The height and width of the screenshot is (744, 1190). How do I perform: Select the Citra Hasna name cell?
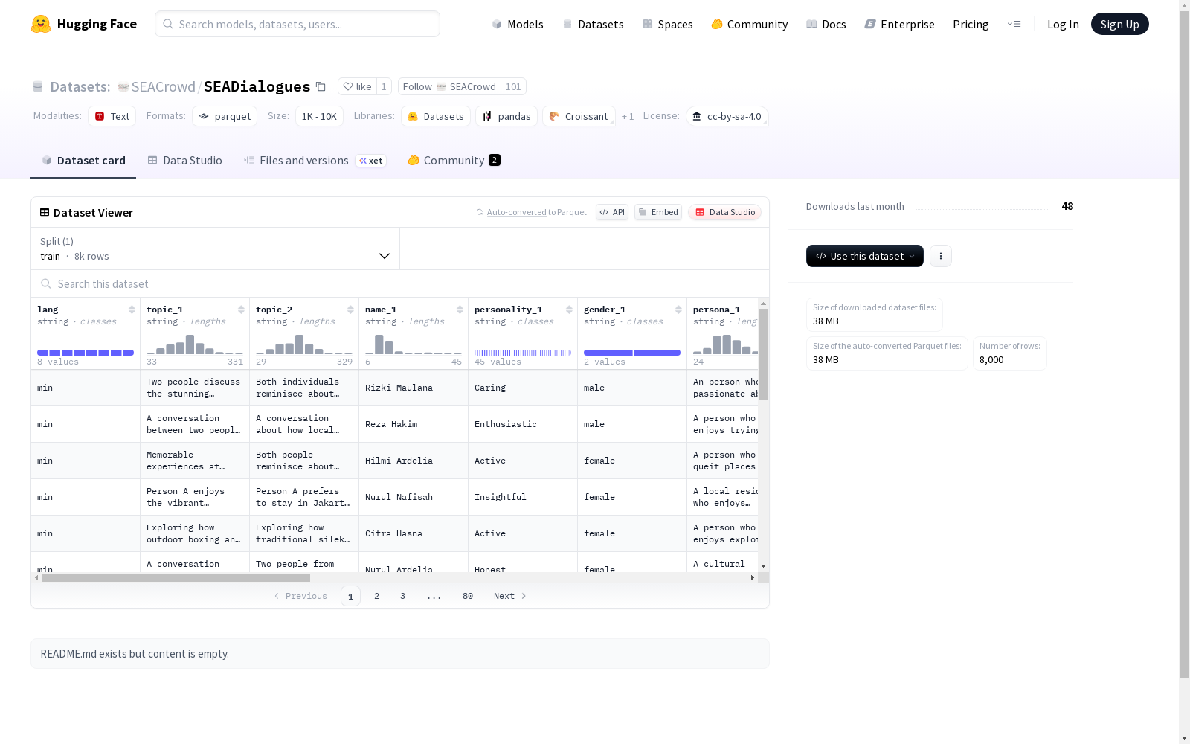(414, 533)
